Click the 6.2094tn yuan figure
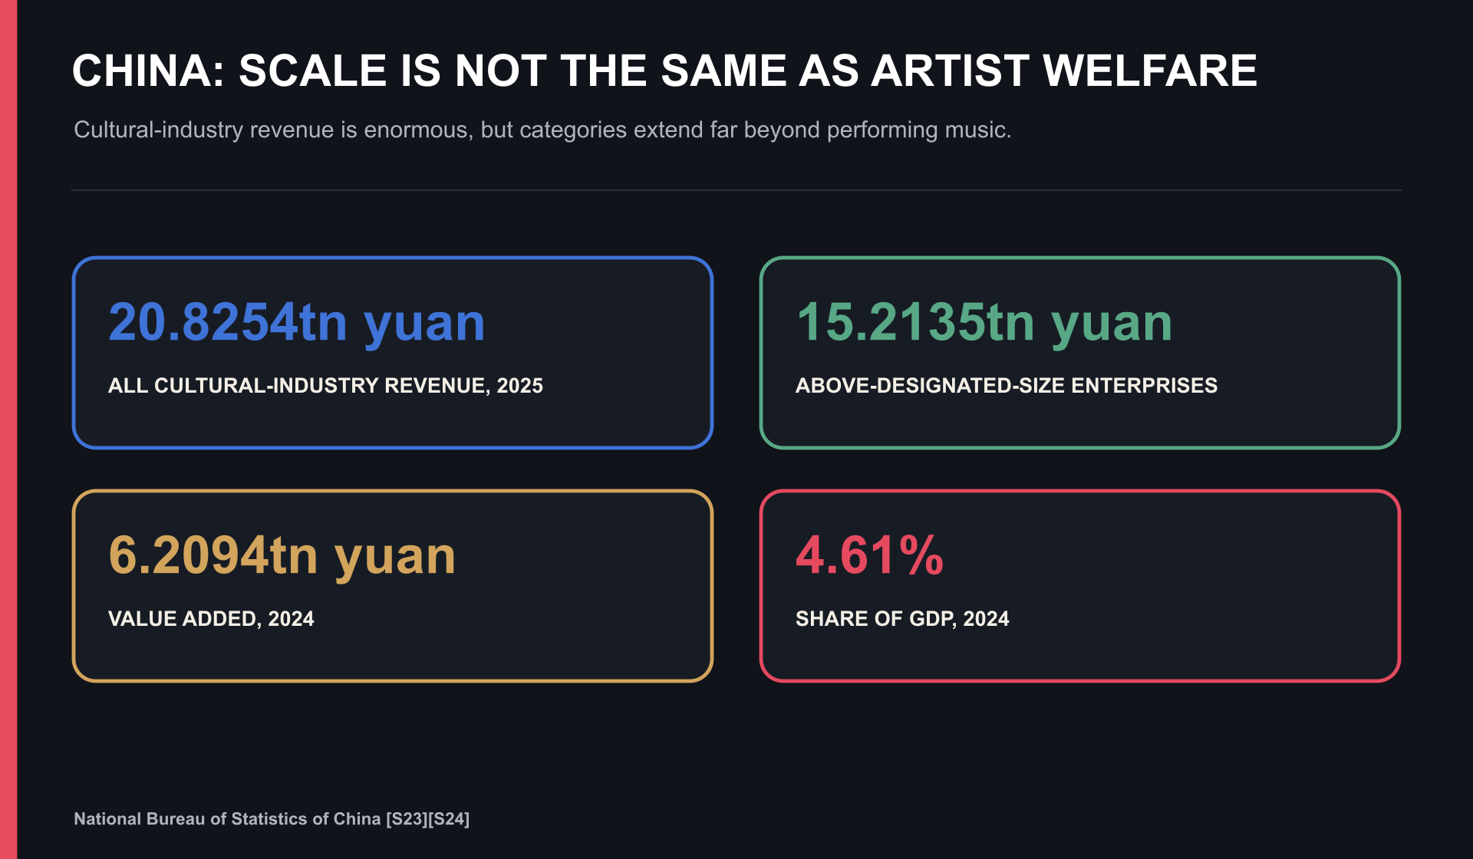1473x859 pixels. point(282,555)
